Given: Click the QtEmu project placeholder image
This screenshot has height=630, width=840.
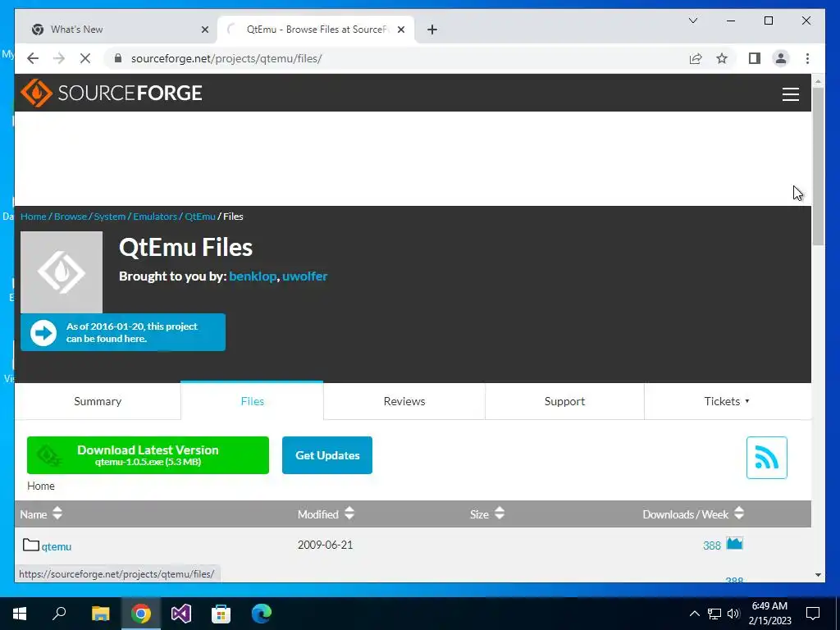Looking at the screenshot, I should click(x=62, y=272).
